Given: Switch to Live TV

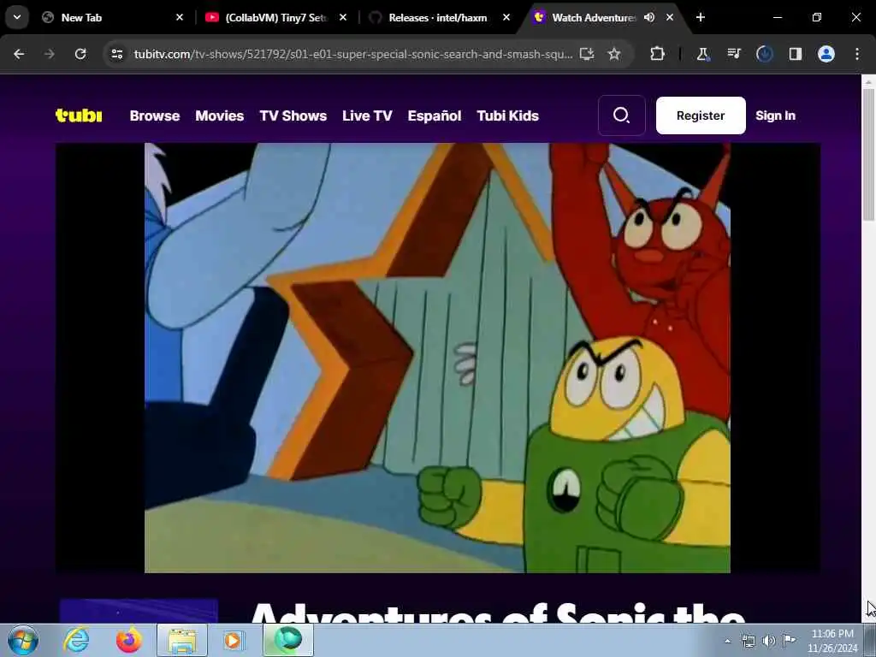Looking at the screenshot, I should tap(367, 115).
